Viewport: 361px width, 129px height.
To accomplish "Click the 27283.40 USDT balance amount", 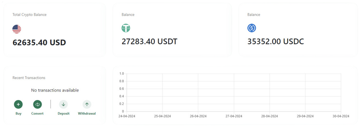I will [x=149, y=41].
